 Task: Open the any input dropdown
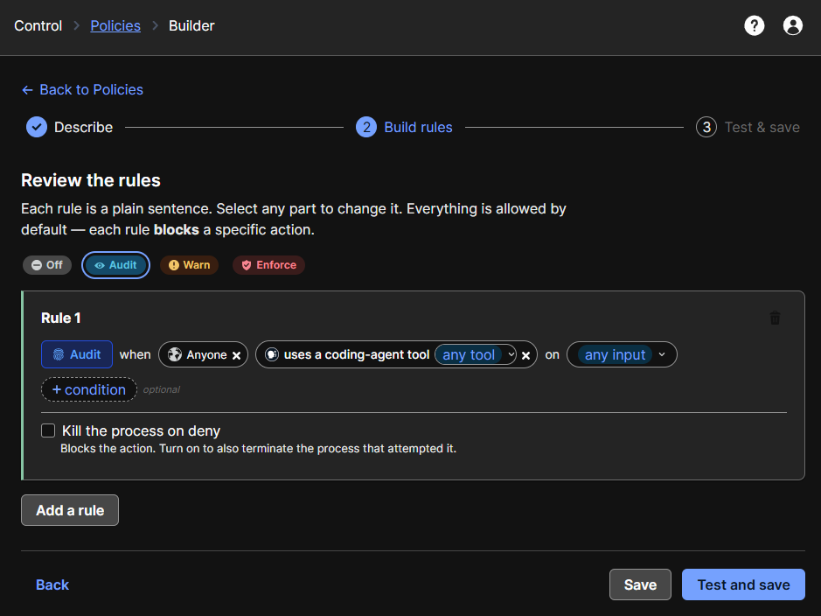pos(622,354)
